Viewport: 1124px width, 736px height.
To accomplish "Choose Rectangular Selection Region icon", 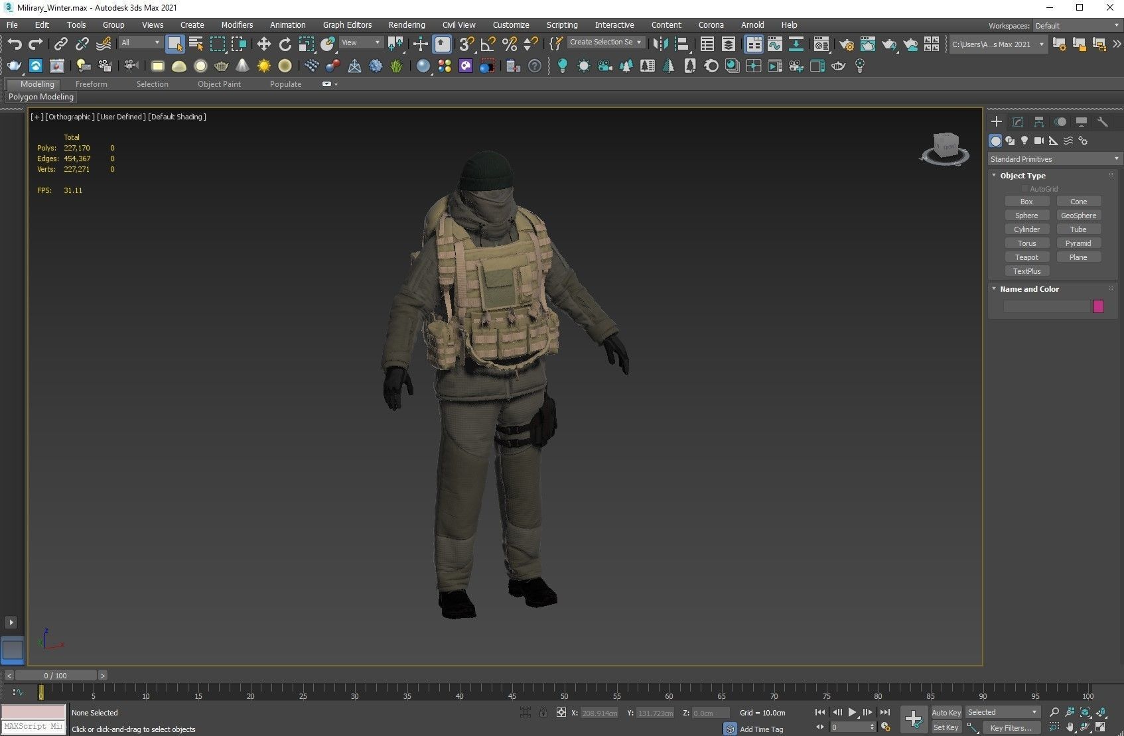I will [x=218, y=44].
